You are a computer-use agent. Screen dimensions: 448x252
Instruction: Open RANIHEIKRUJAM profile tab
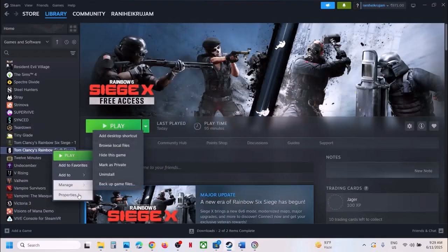point(132,14)
